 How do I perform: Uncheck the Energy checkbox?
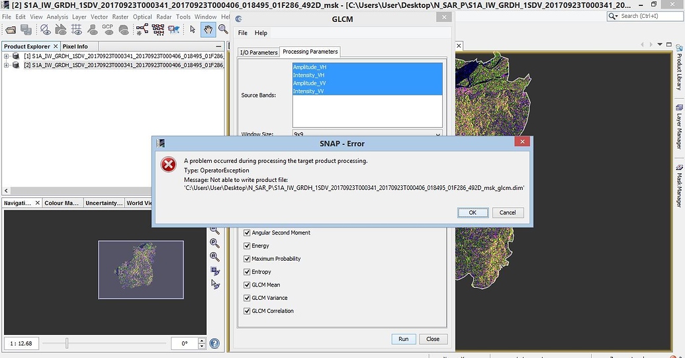point(247,246)
